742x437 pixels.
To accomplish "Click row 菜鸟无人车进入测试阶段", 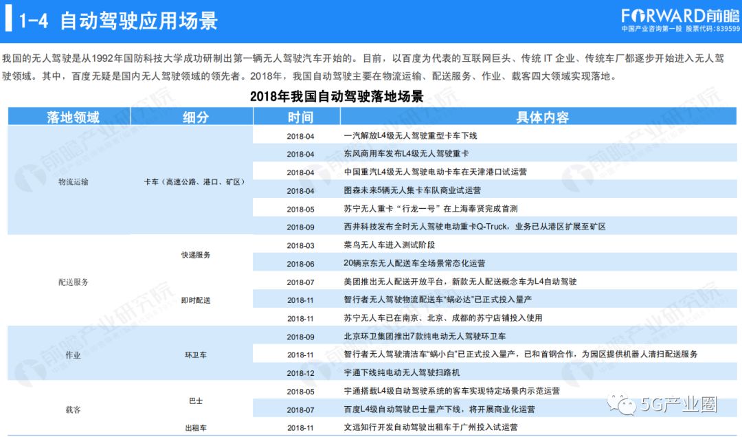I will (x=389, y=245).
